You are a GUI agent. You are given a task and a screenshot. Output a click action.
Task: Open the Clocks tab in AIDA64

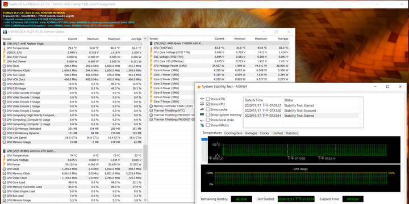264,133
